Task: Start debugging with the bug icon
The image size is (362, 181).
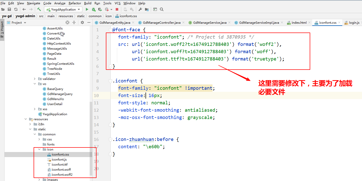Action: 93,9
